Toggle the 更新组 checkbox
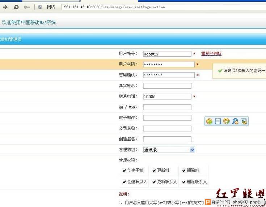The width and height of the screenshot is (266, 207). coord(154,171)
